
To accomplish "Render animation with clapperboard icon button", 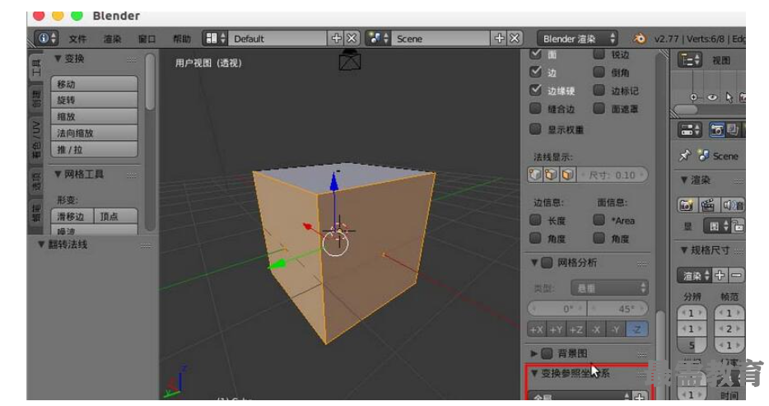I will (x=708, y=205).
